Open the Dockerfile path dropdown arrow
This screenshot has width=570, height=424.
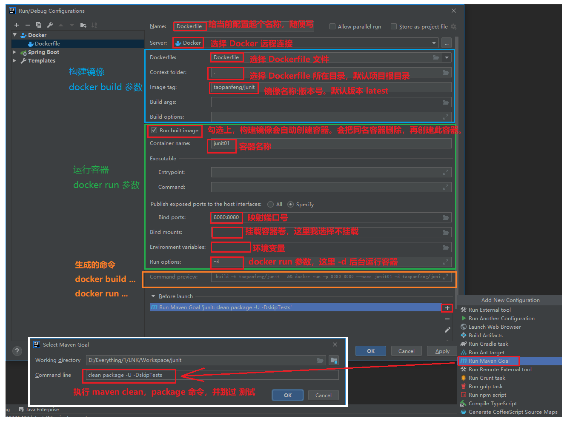(x=447, y=57)
